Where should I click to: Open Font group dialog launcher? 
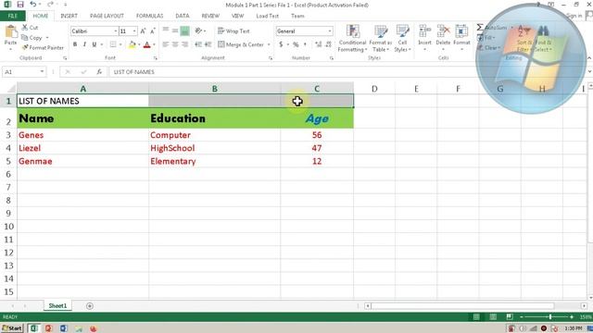[156, 58]
